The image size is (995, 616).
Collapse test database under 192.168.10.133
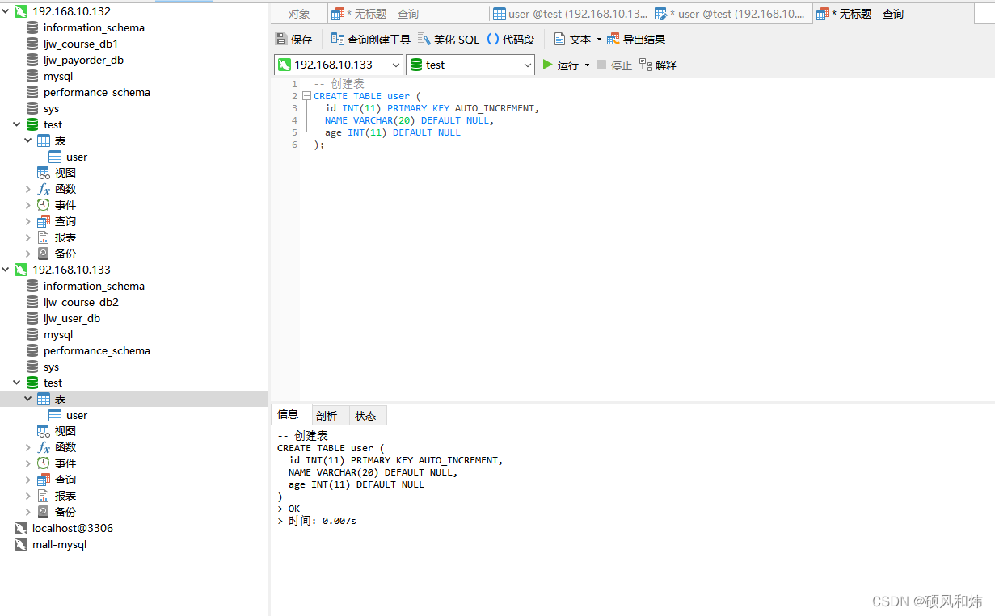coord(17,383)
